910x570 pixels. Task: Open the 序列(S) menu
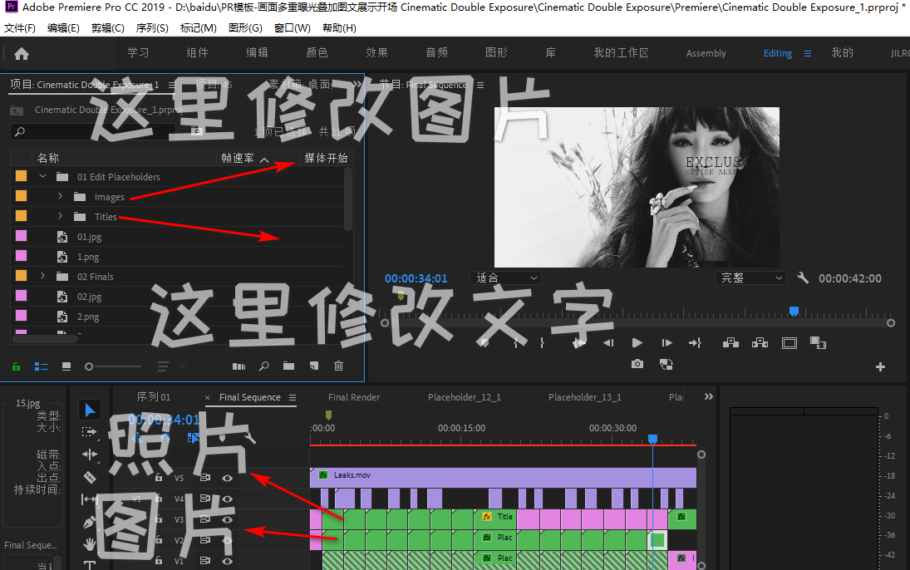(152, 28)
